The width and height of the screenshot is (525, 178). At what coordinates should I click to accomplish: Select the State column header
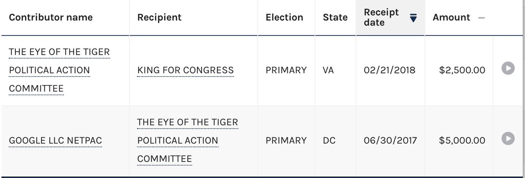pos(335,17)
